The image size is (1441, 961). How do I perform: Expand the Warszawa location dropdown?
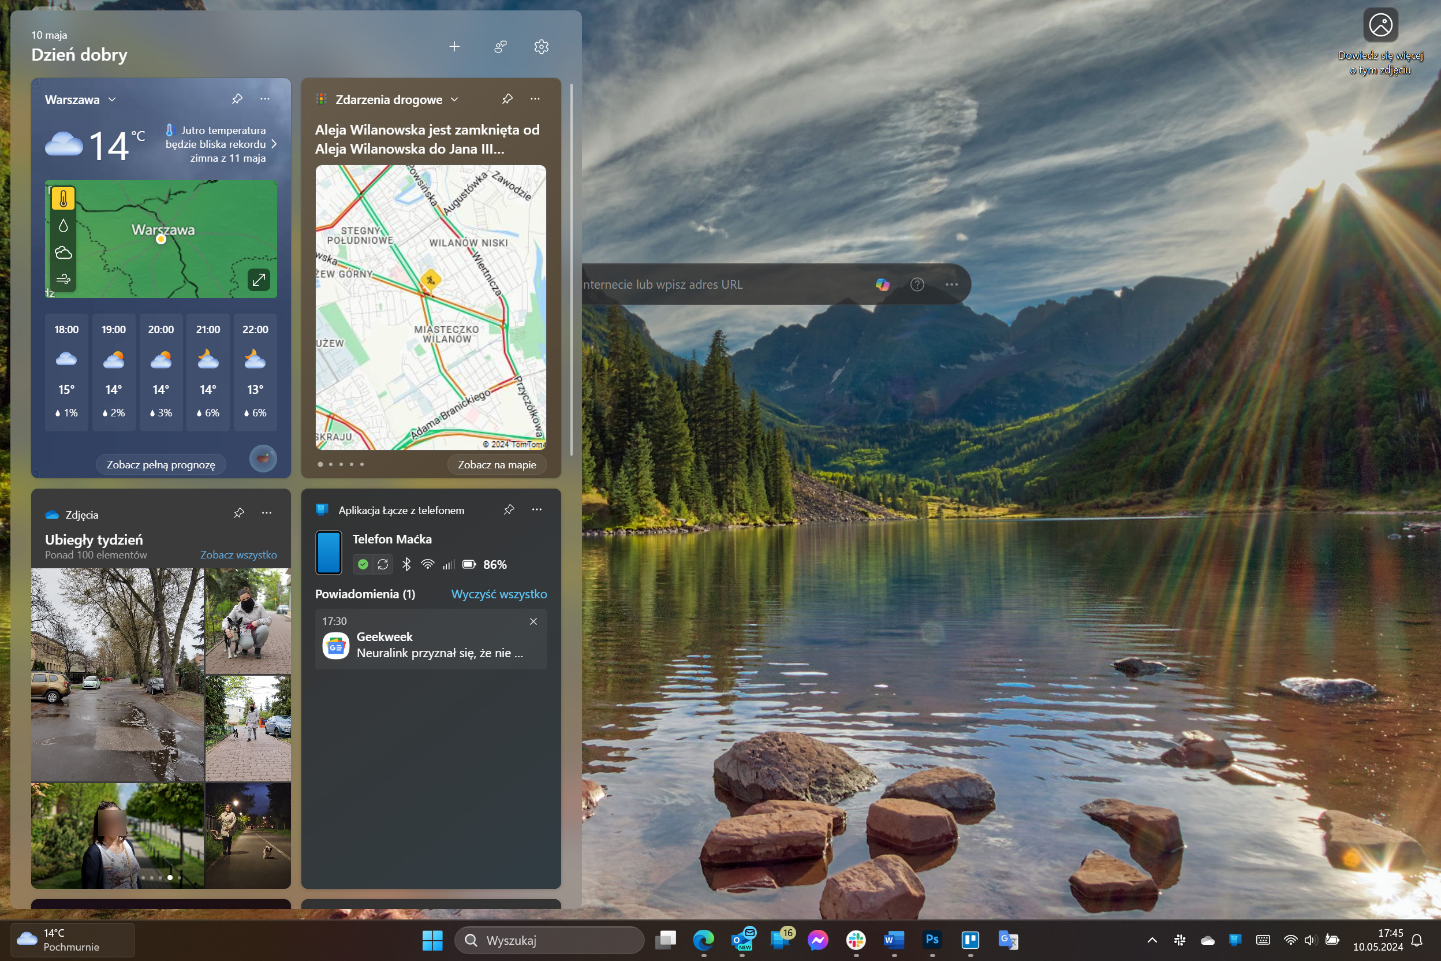tap(111, 99)
